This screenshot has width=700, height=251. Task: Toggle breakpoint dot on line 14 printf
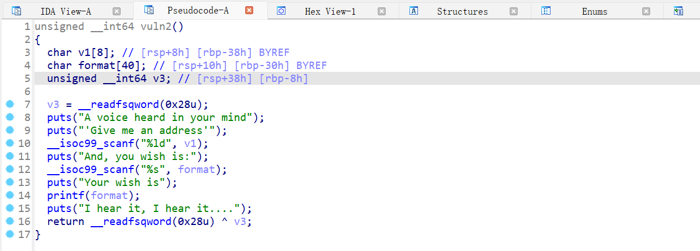(x=10, y=195)
